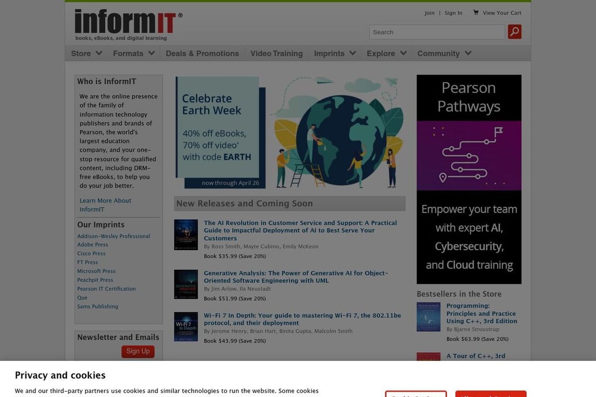596x397 pixels.
Task: Expand the Formats menu
Action: tap(133, 54)
